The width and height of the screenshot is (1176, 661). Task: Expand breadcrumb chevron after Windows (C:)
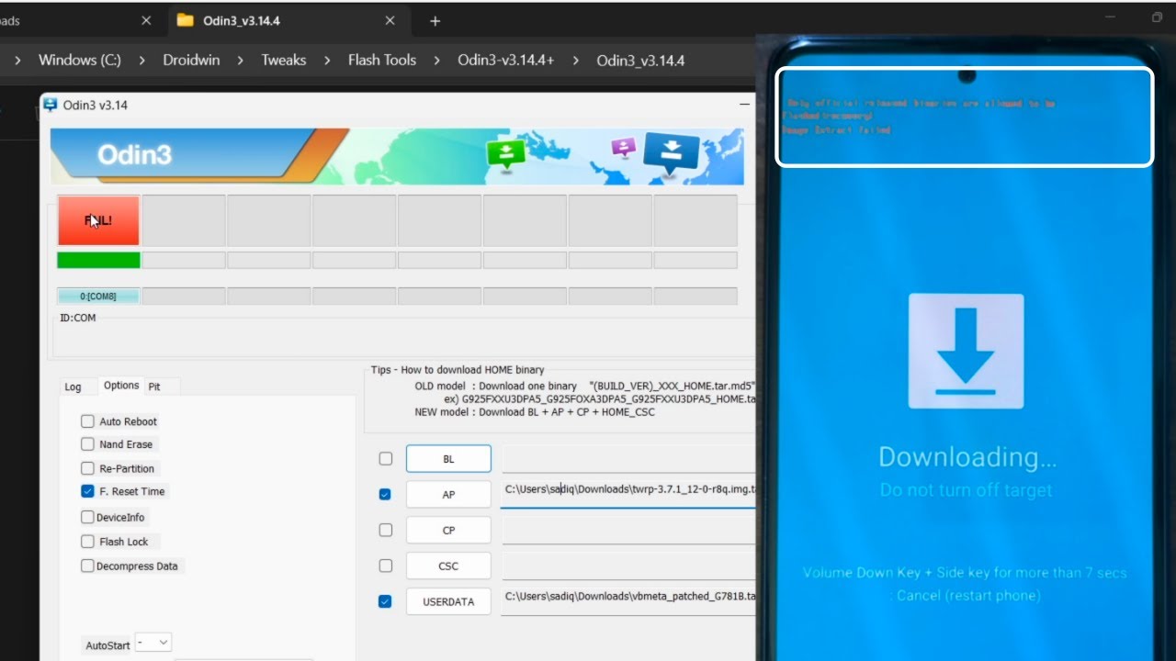(x=142, y=61)
